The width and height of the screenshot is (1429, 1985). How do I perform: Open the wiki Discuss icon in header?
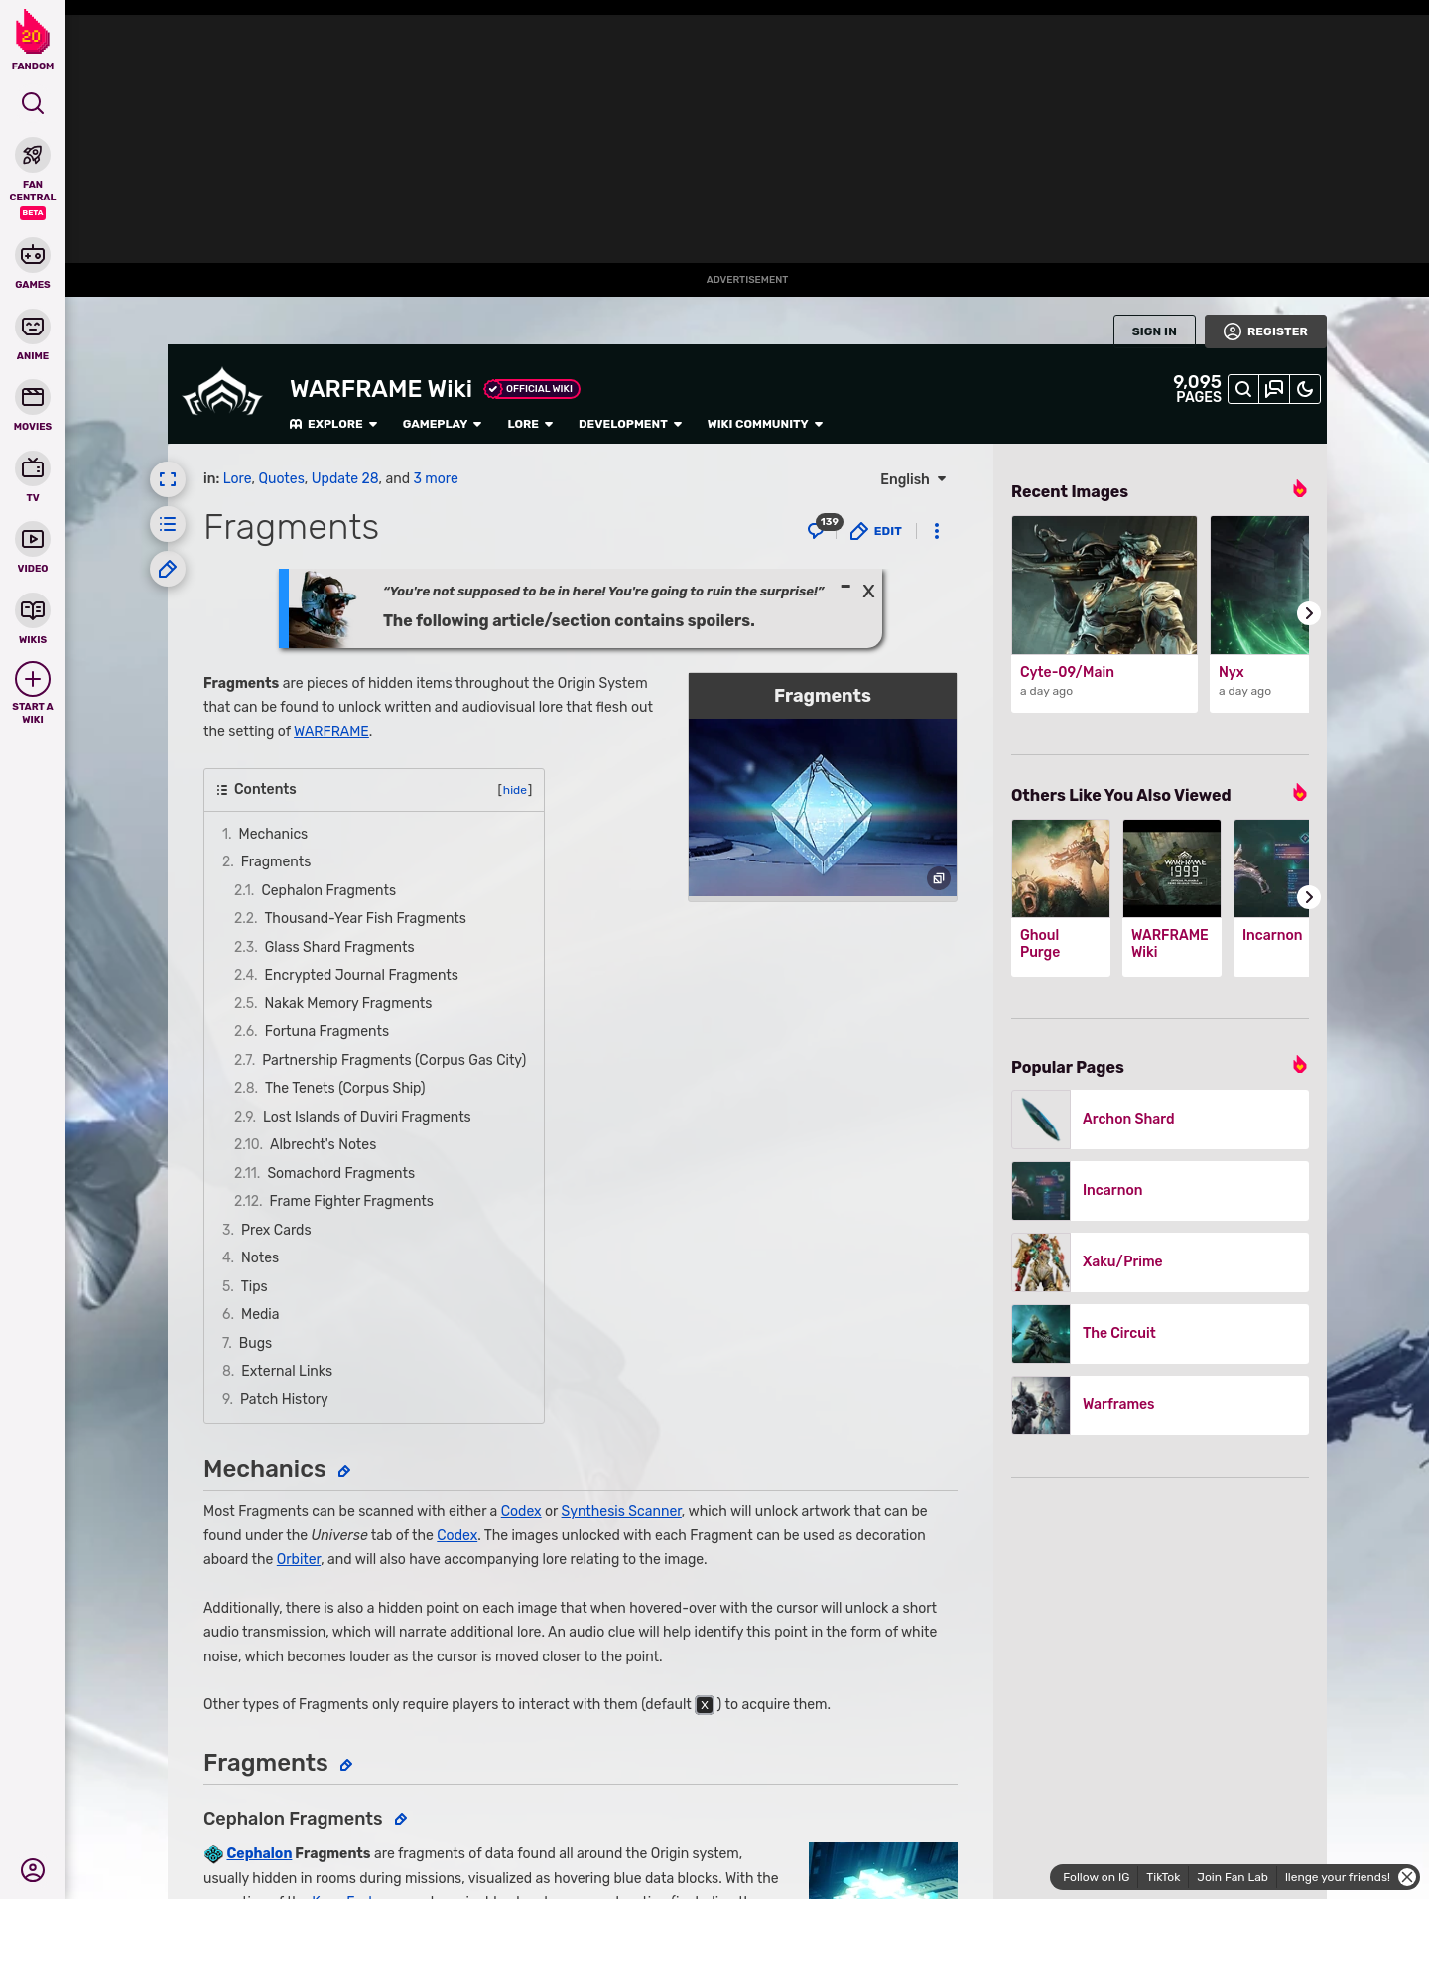1274,389
